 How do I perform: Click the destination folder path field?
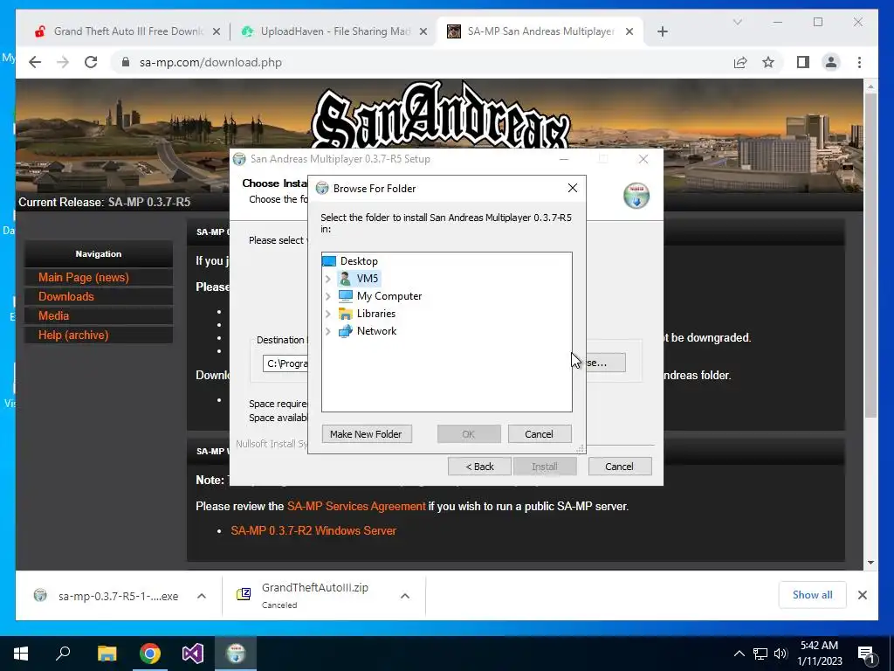click(285, 363)
